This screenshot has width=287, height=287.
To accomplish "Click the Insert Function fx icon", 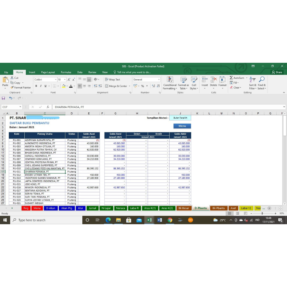I will pyautogui.click(x=48, y=107).
